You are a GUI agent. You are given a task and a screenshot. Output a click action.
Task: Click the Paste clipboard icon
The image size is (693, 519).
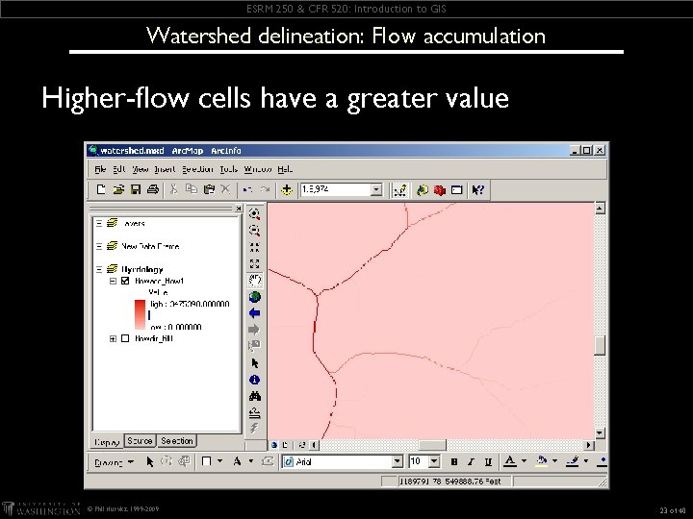209,189
